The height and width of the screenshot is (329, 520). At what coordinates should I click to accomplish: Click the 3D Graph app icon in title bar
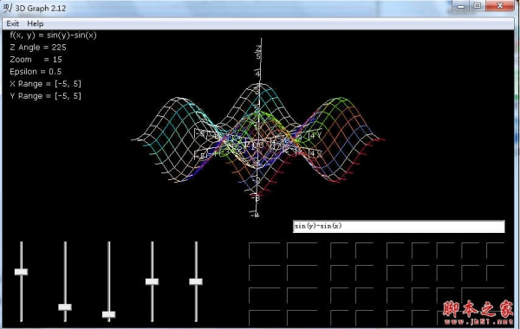pyautogui.click(x=7, y=8)
